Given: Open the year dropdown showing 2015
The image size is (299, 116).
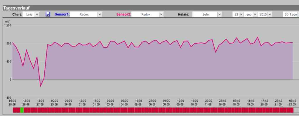Looking at the screenshot, I should click(265, 15).
